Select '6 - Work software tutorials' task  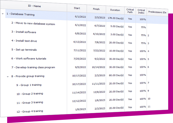click(29, 58)
